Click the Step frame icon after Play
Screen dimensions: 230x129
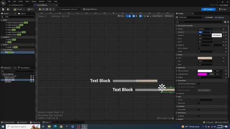43,9
